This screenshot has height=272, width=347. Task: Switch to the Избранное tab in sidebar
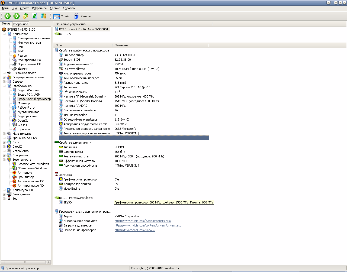pyautogui.click(x=21, y=24)
